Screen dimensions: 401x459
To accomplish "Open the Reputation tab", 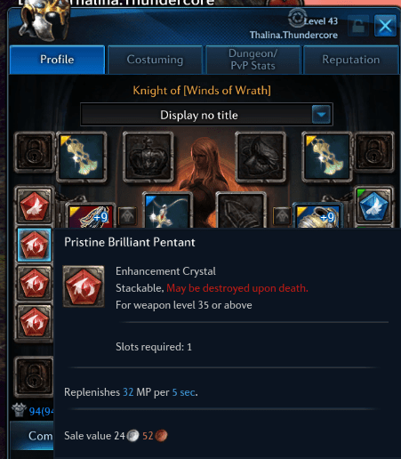I will 351,60.
